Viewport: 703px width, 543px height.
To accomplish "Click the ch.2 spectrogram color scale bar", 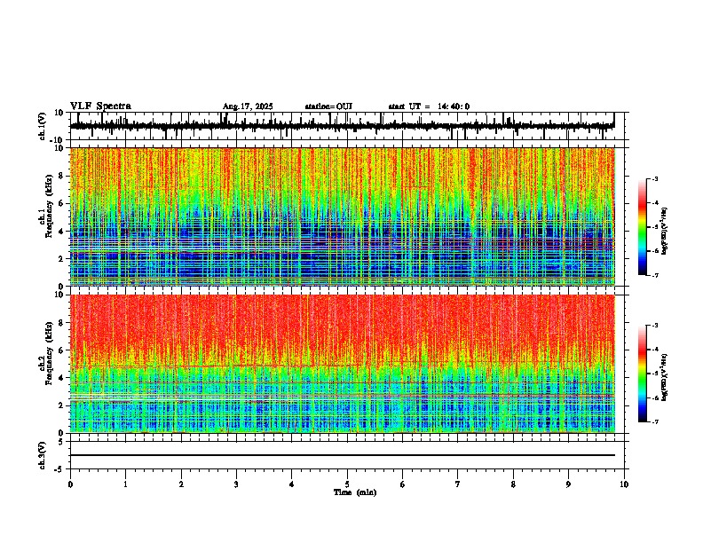I will point(642,374).
